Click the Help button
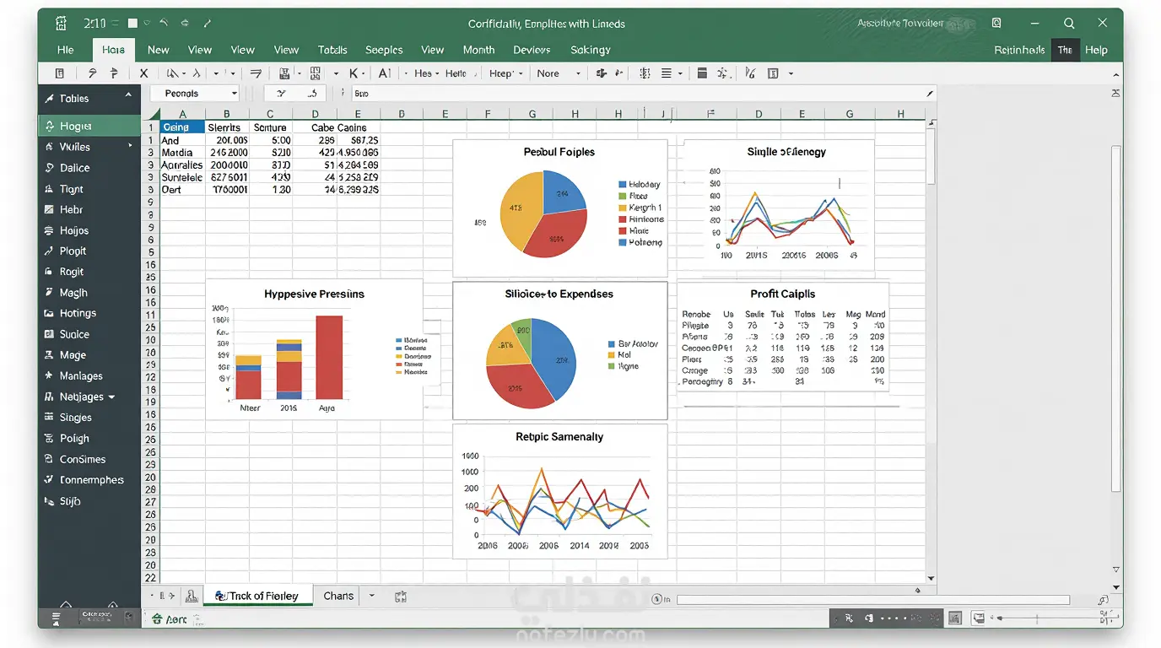 coord(1096,50)
